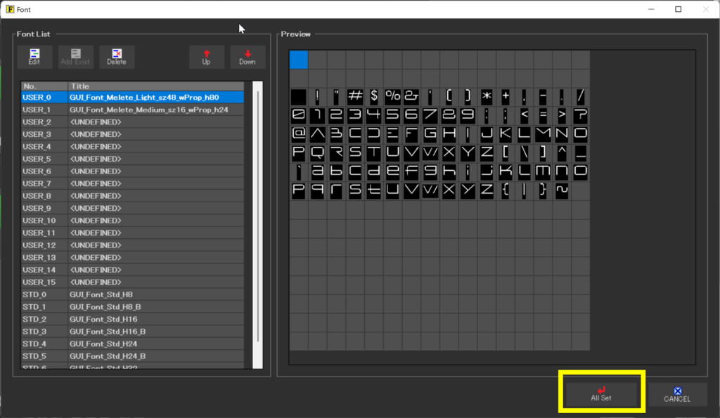Click the font list vertical scrollbar
Image resolution: width=720 pixels, height=418 pixels.
coord(257,225)
